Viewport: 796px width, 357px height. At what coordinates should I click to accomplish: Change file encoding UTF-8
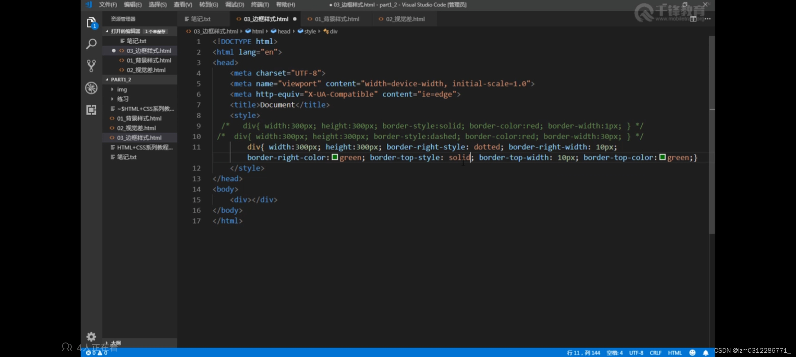[636, 353]
